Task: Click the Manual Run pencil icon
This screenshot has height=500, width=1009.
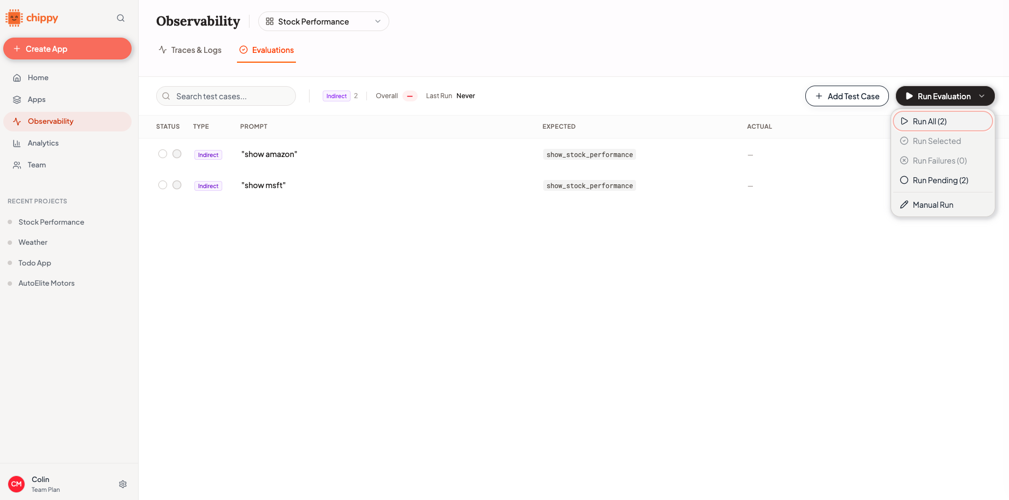Action: [x=904, y=205]
